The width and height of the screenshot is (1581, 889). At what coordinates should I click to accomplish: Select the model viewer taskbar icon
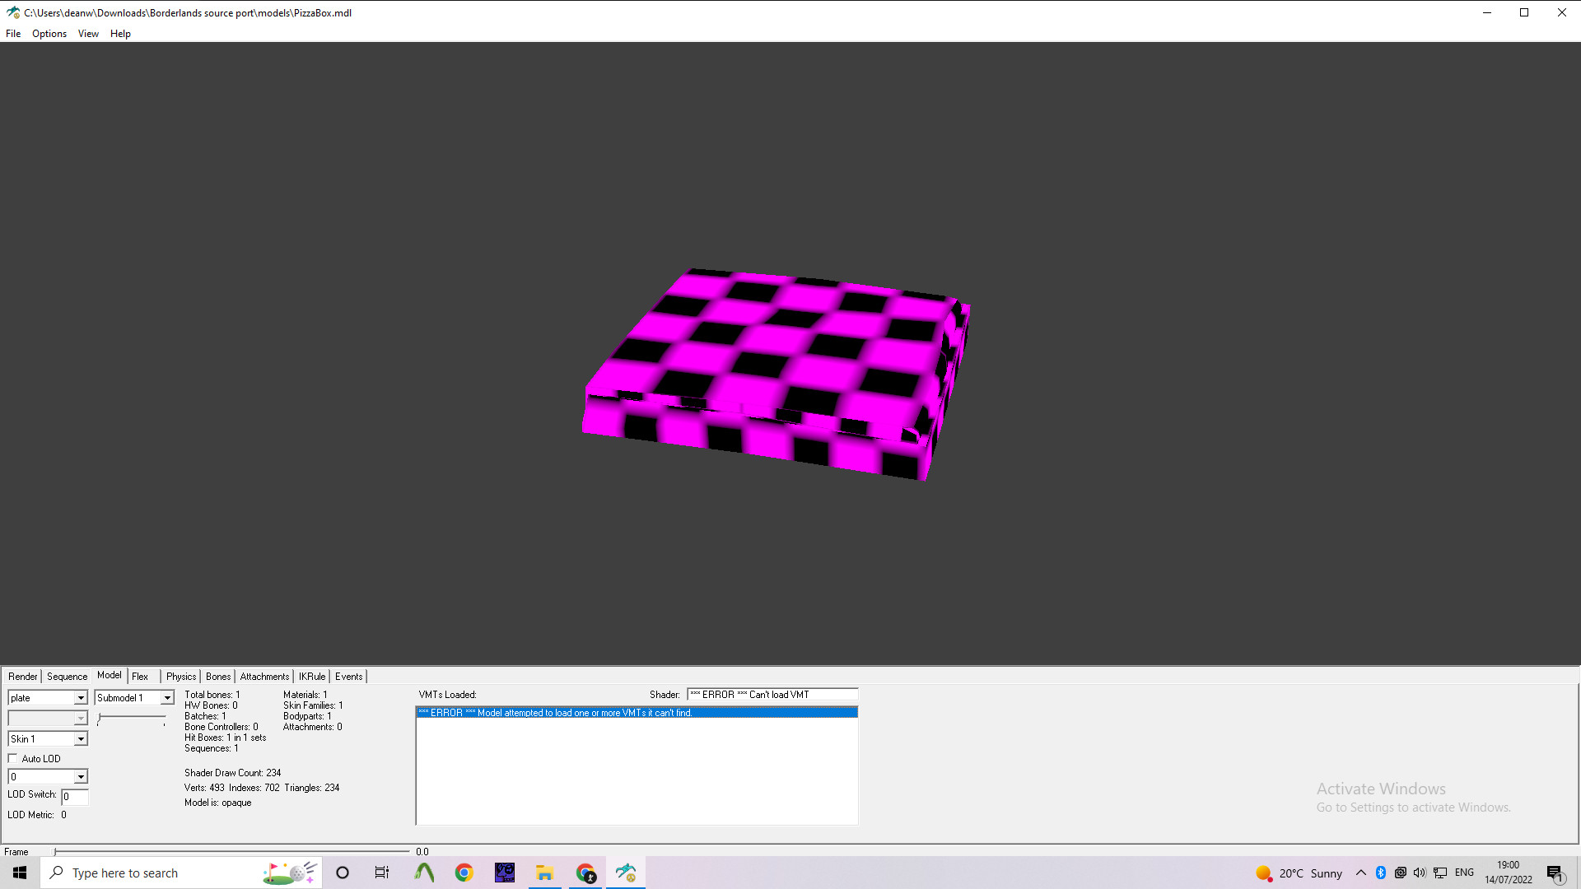[626, 873]
